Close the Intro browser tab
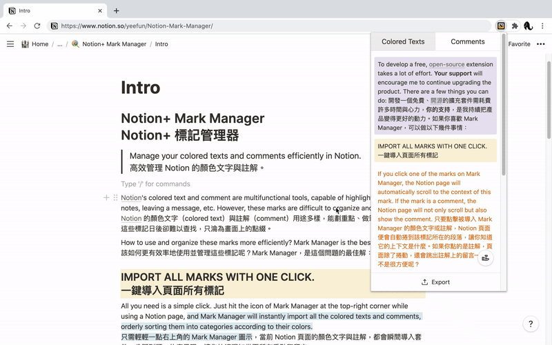 (100, 11)
